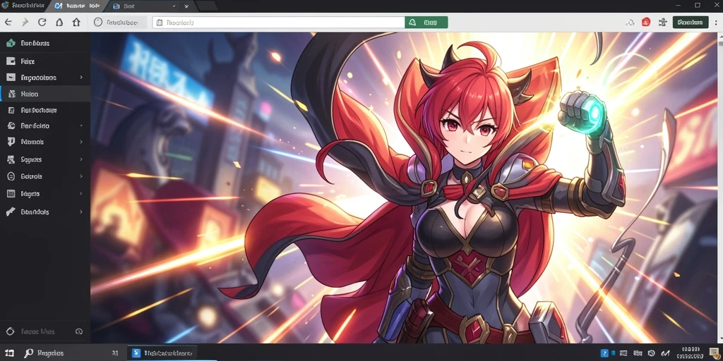Select the highlighted sidebar item with blue marker
The width and height of the screenshot is (723, 361).
45,94
